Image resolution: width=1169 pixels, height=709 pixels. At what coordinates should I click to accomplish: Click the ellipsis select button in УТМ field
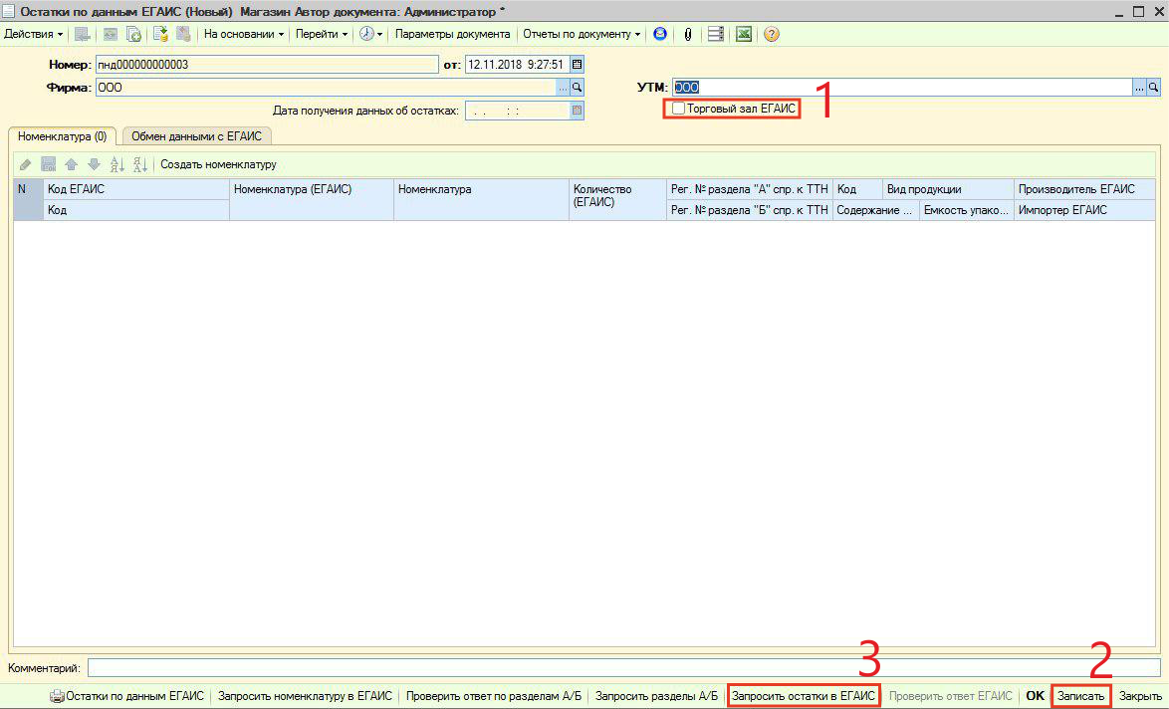(x=1139, y=88)
